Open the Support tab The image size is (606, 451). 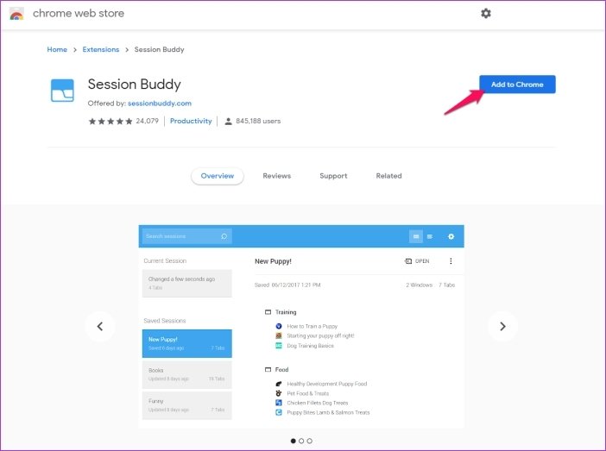333,176
